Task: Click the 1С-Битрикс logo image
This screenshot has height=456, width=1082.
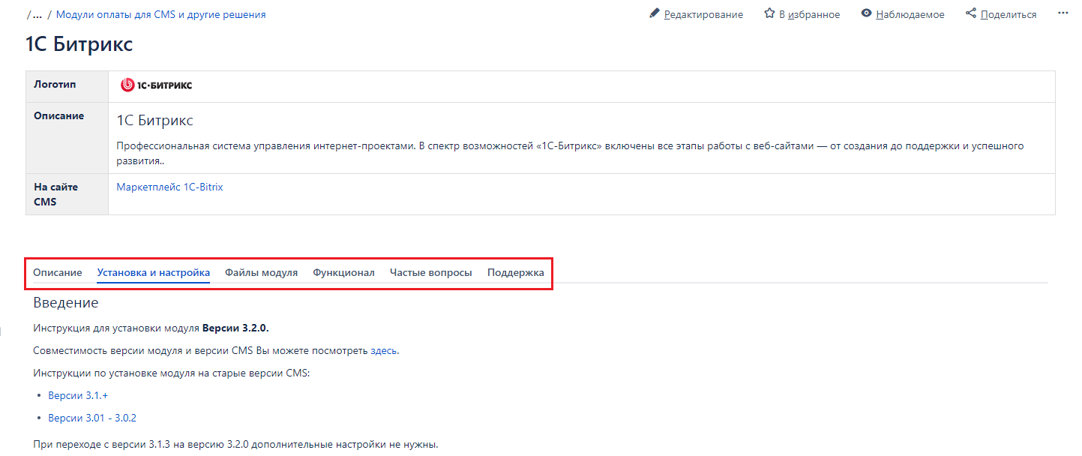Action: click(x=157, y=85)
